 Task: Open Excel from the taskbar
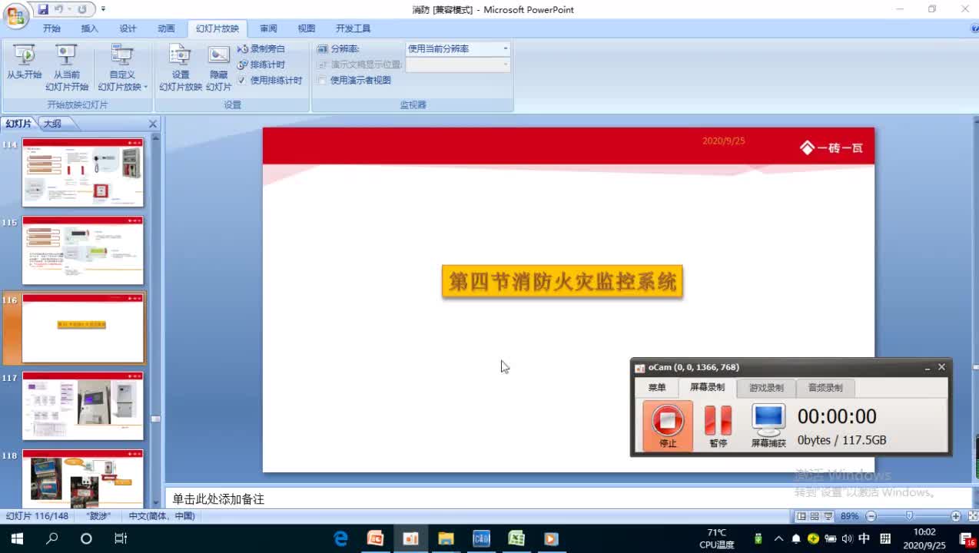[516, 538]
